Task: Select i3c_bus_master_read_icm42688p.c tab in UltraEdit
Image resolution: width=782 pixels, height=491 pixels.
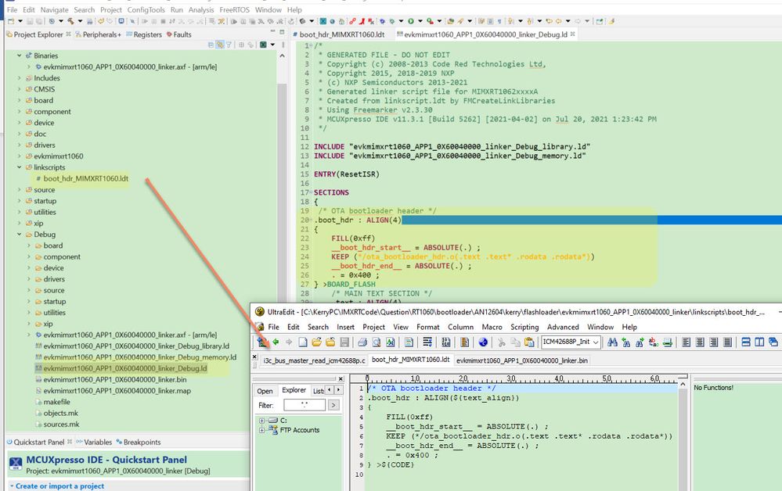Action: tap(314, 360)
